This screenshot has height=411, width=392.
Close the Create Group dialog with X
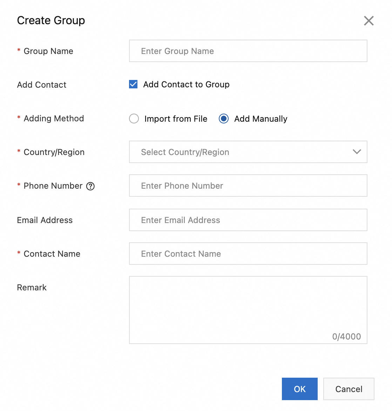tap(369, 21)
